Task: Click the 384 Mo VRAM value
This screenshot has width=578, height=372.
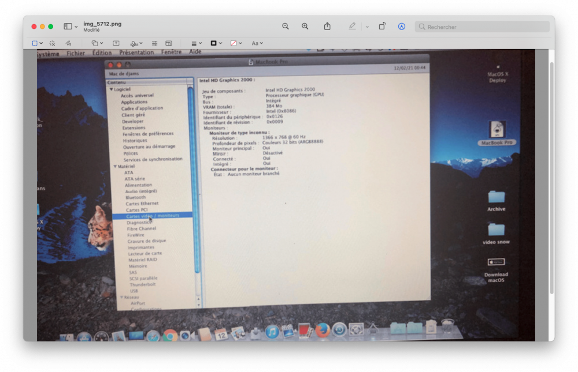Action: tap(274, 106)
